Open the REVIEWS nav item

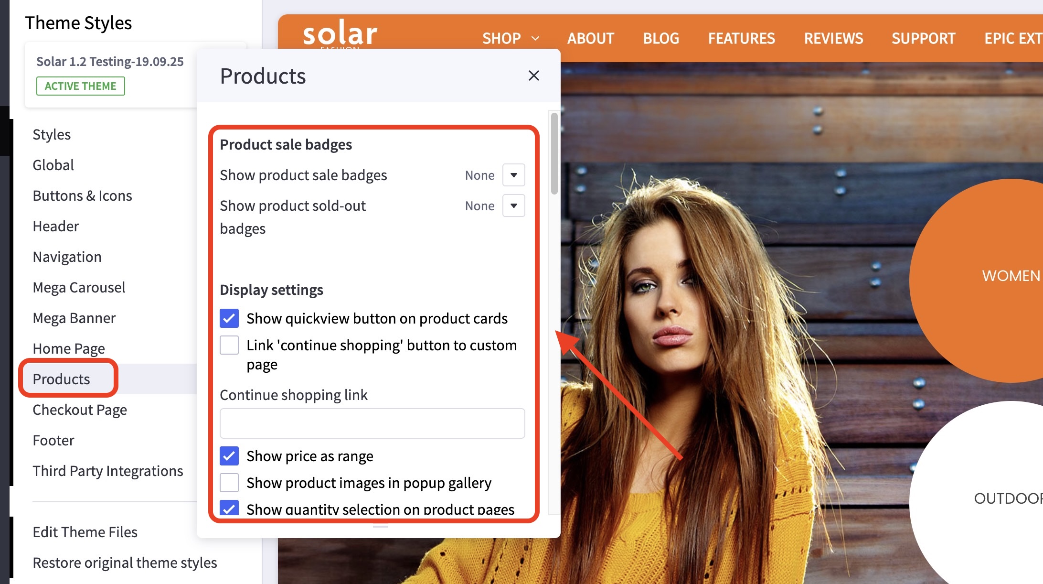[x=833, y=38]
